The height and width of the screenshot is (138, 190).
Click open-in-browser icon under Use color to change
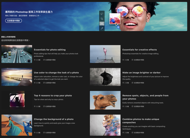[44, 83]
